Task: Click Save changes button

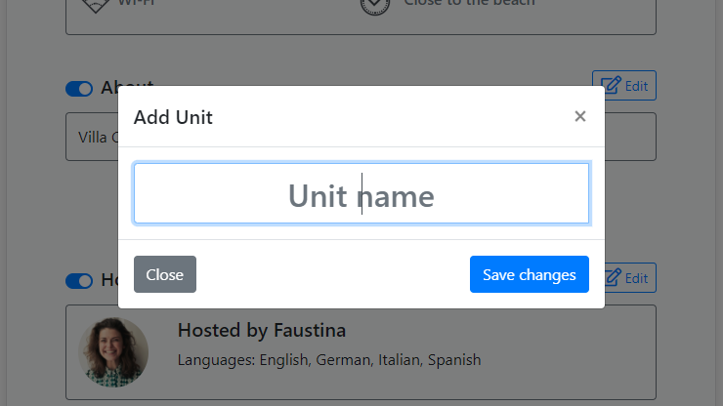Action: click(530, 274)
